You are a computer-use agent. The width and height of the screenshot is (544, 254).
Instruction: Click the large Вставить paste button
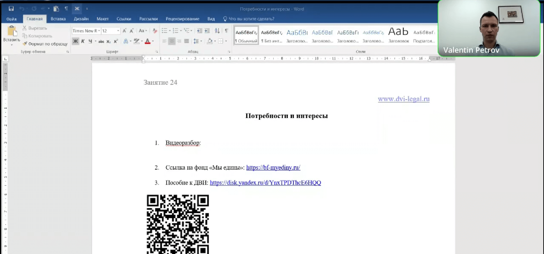[12, 35]
